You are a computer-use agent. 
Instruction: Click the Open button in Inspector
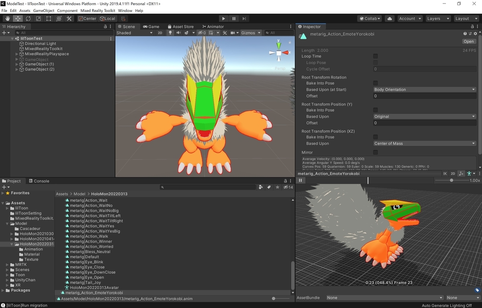tap(468, 41)
